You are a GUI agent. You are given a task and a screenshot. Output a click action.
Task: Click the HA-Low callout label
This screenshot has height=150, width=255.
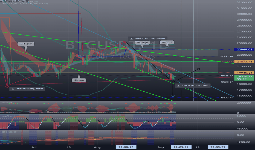(79, 80)
